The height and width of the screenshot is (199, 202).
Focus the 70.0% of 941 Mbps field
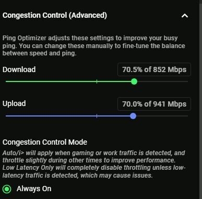[x=154, y=104]
